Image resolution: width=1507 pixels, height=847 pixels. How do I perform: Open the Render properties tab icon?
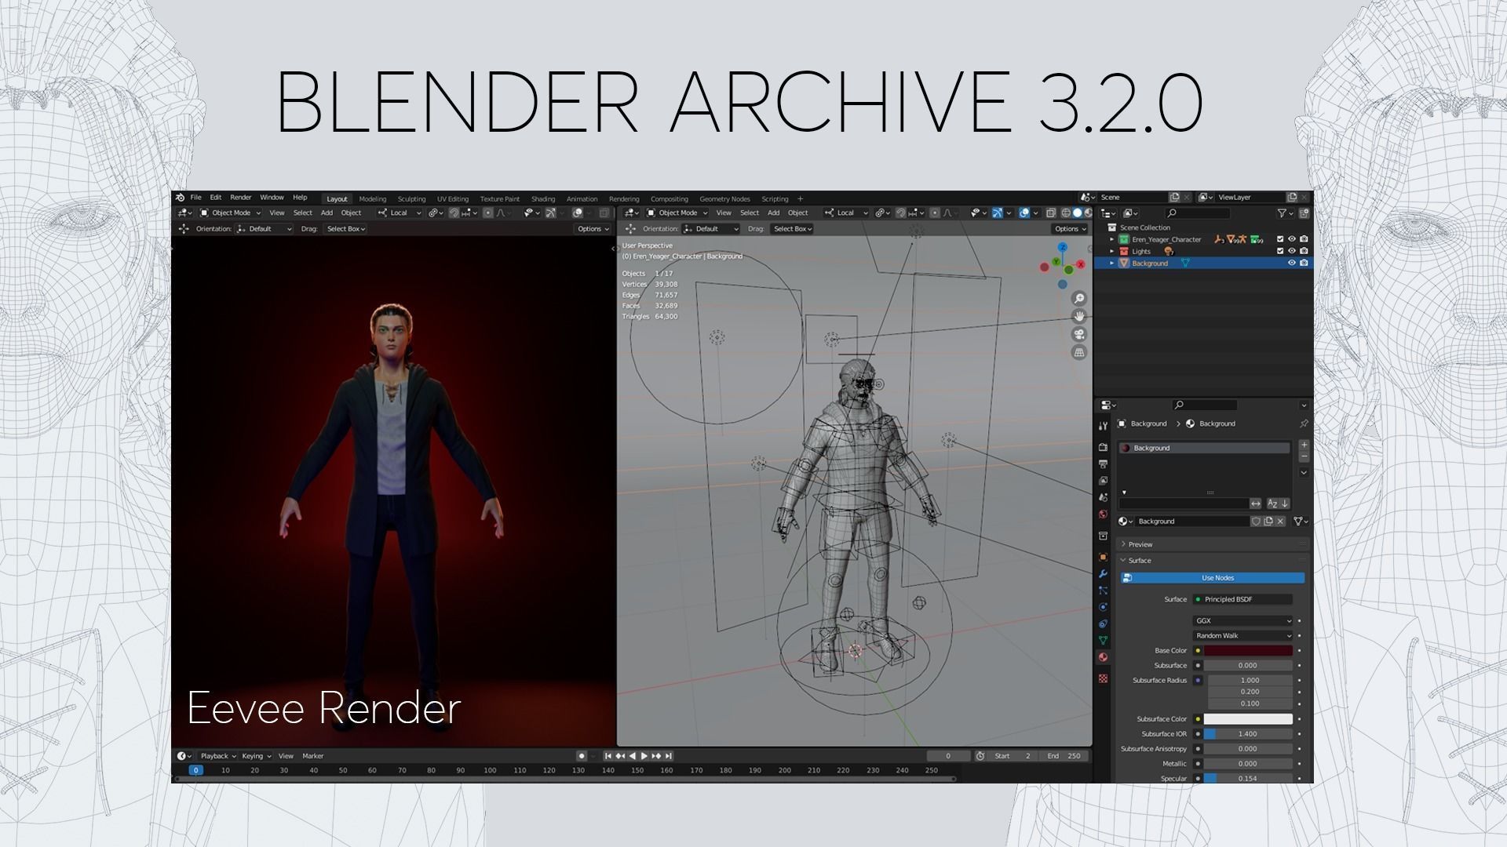point(1103,447)
